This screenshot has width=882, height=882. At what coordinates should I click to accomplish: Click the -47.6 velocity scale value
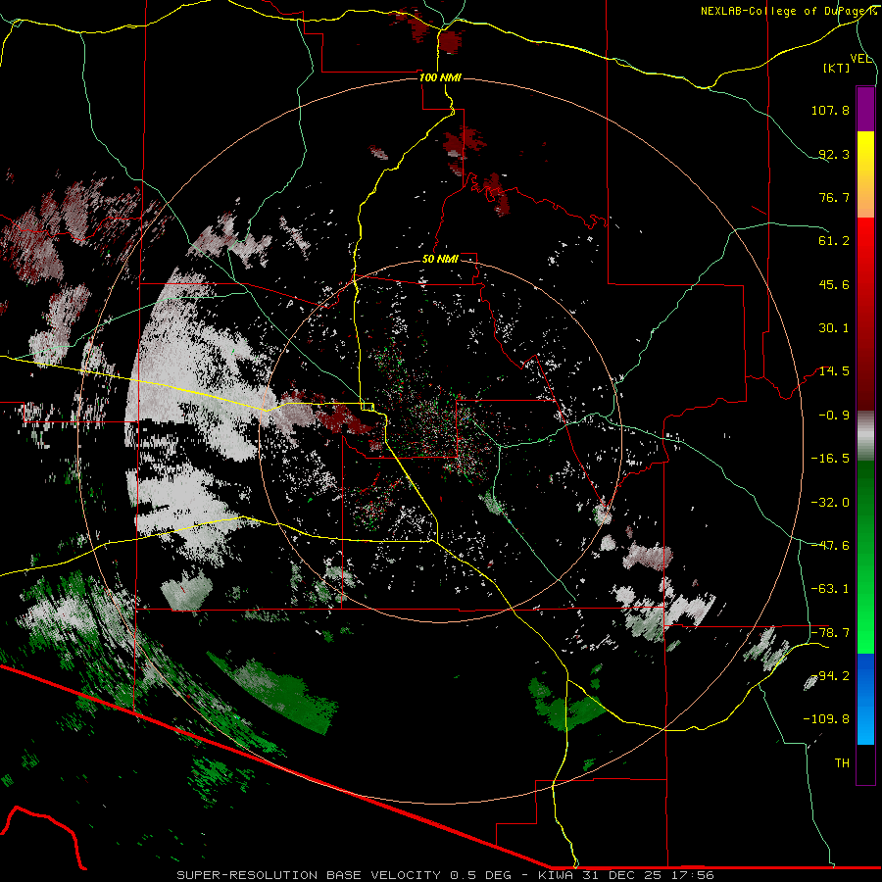pos(830,546)
